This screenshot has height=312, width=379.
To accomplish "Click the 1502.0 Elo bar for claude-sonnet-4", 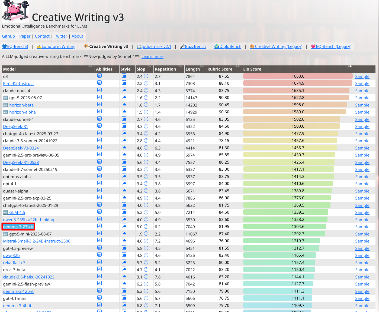I will [x=292, y=119].
